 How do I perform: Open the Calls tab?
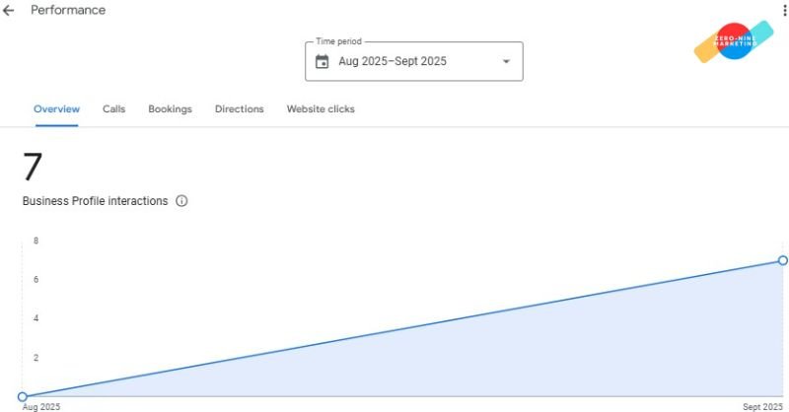[113, 109]
